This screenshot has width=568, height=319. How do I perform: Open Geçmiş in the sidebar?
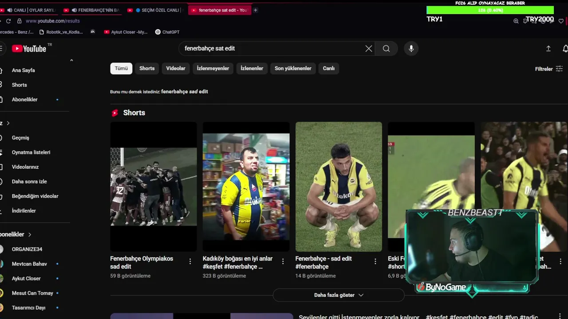(20, 137)
